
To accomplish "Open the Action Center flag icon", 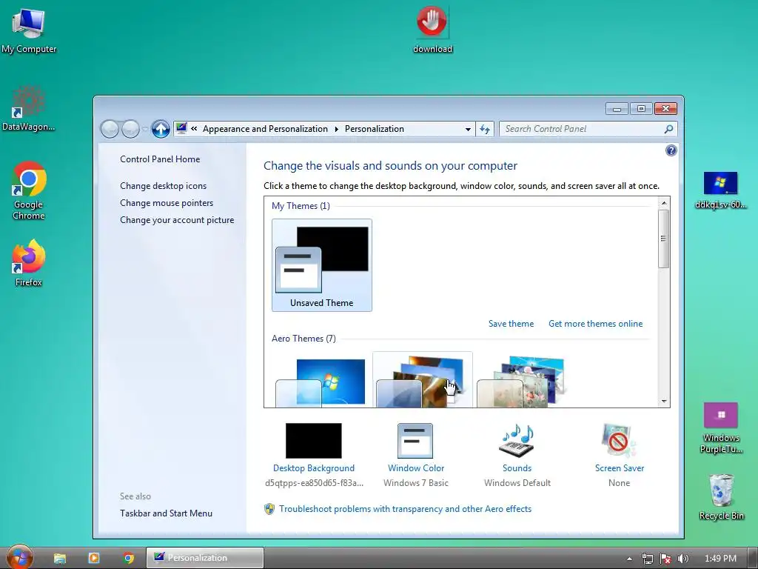I will (x=665, y=559).
